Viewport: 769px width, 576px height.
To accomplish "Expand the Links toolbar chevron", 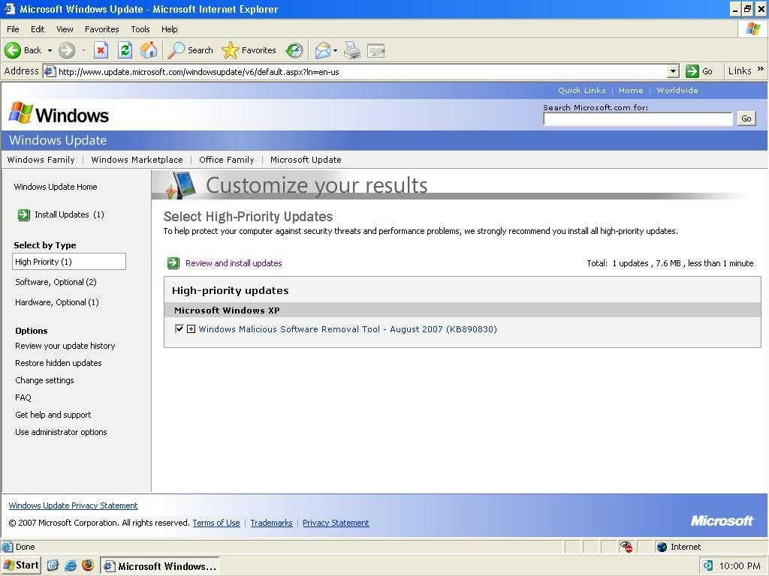I will (761, 69).
